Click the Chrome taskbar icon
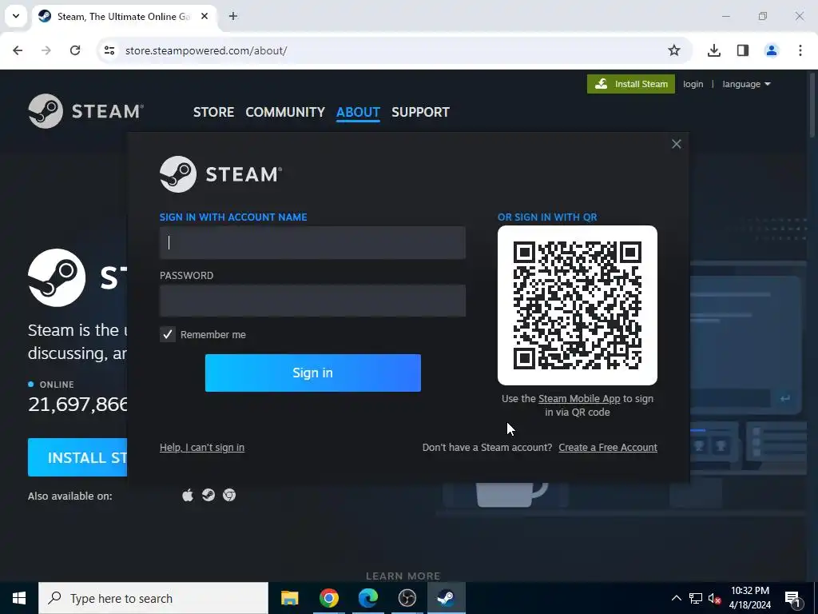The width and height of the screenshot is (818, 614). click(x=328, y=598)
